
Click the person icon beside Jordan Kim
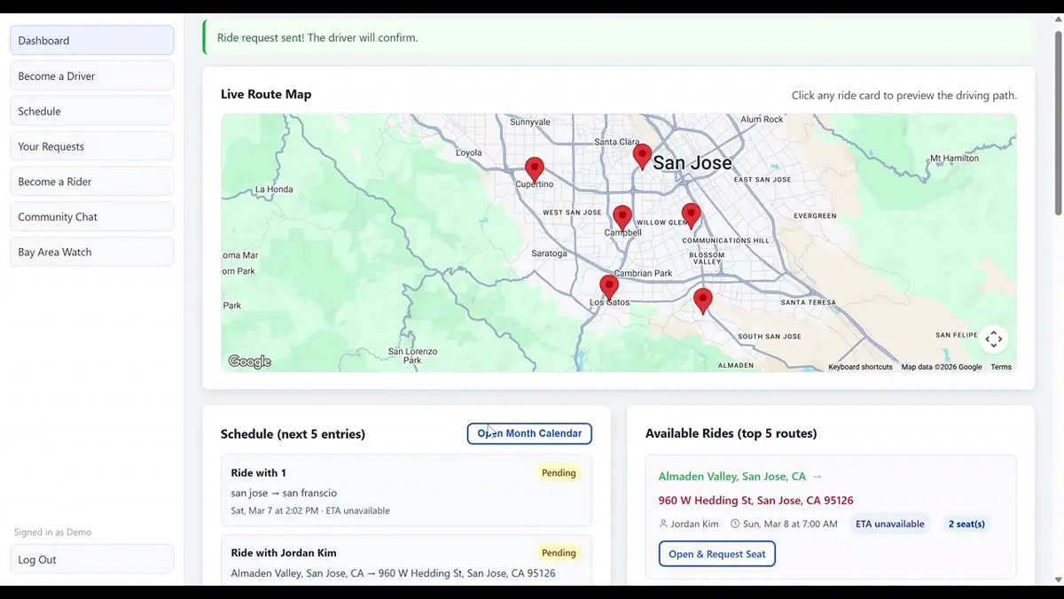pyautogui.click(x=663, y=524)
